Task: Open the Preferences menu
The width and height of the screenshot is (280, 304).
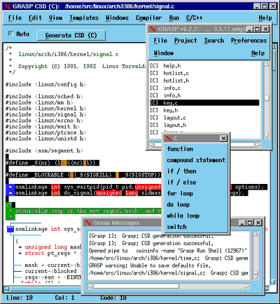Action: 248,41
